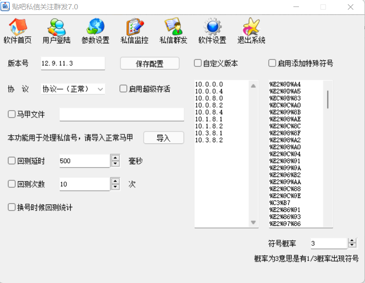Image resolution: width=365 pixels, height=283 pixels.
Task: Select symbol %E2%9C%94 in list
Action: (285, 154)
